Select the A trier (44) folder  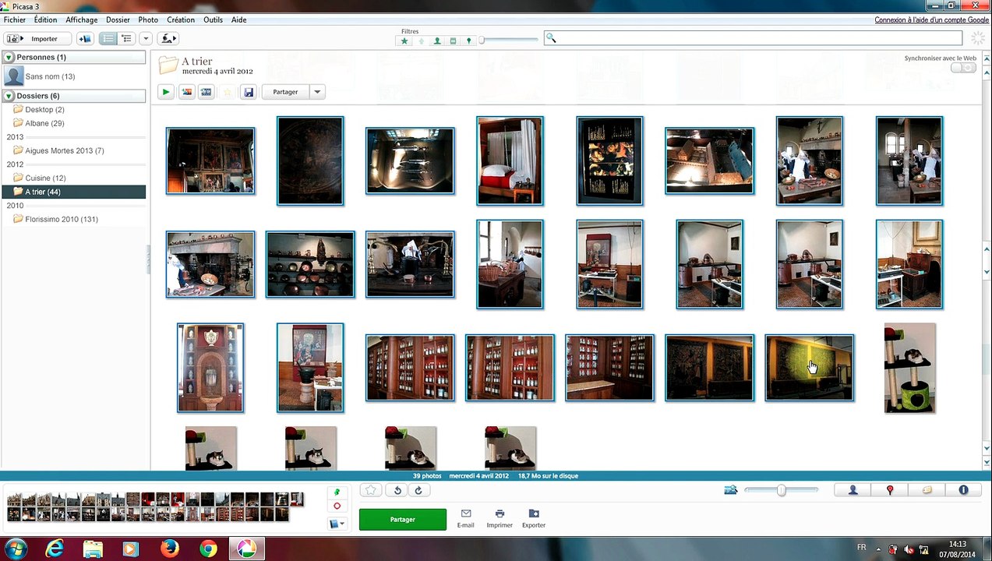[x=73, y=192]
